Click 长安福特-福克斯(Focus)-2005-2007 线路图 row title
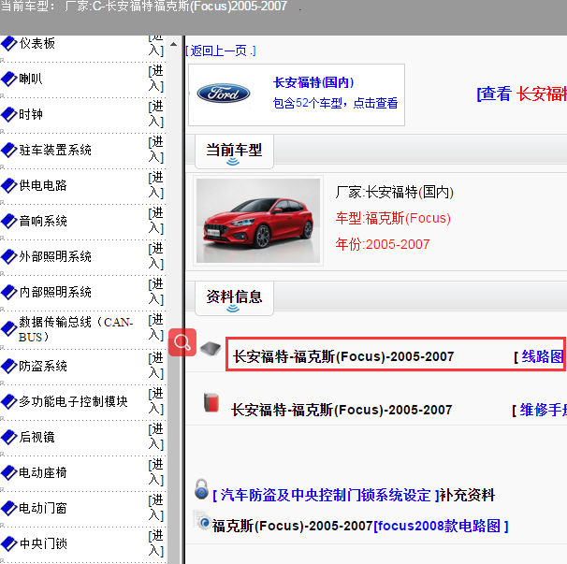Image resolution: width=567 pixels, height=564 pixels. pos(343,356)
